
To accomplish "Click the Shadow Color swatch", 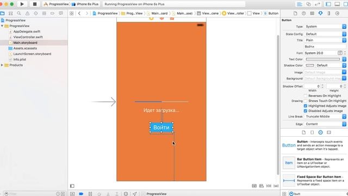I will (309, 65).
